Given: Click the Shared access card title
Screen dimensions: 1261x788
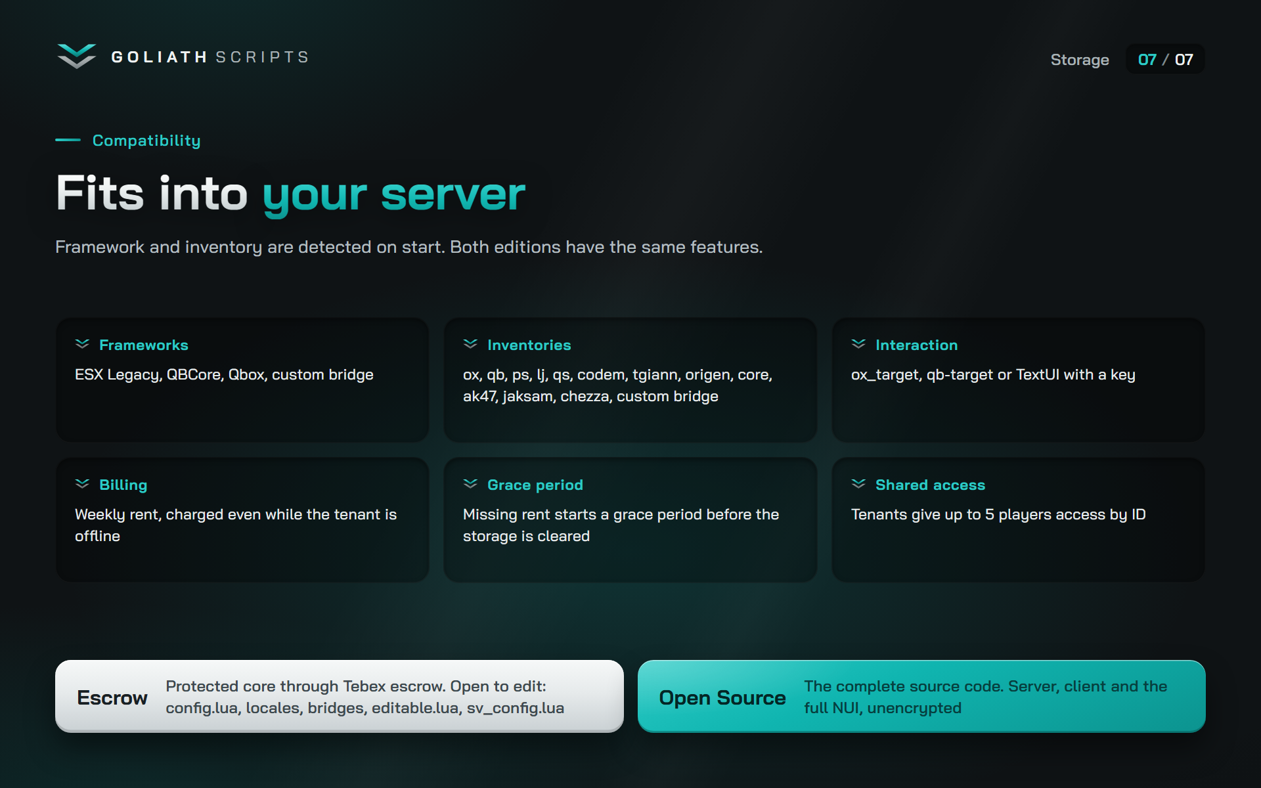Looking at the screenshot, I should tap(930, 485).
